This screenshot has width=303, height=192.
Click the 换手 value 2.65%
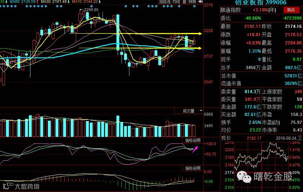pos(255,122)
